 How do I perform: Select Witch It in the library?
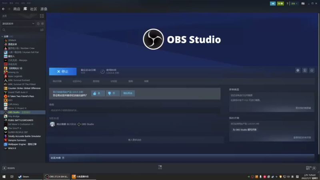coord(12,148)
